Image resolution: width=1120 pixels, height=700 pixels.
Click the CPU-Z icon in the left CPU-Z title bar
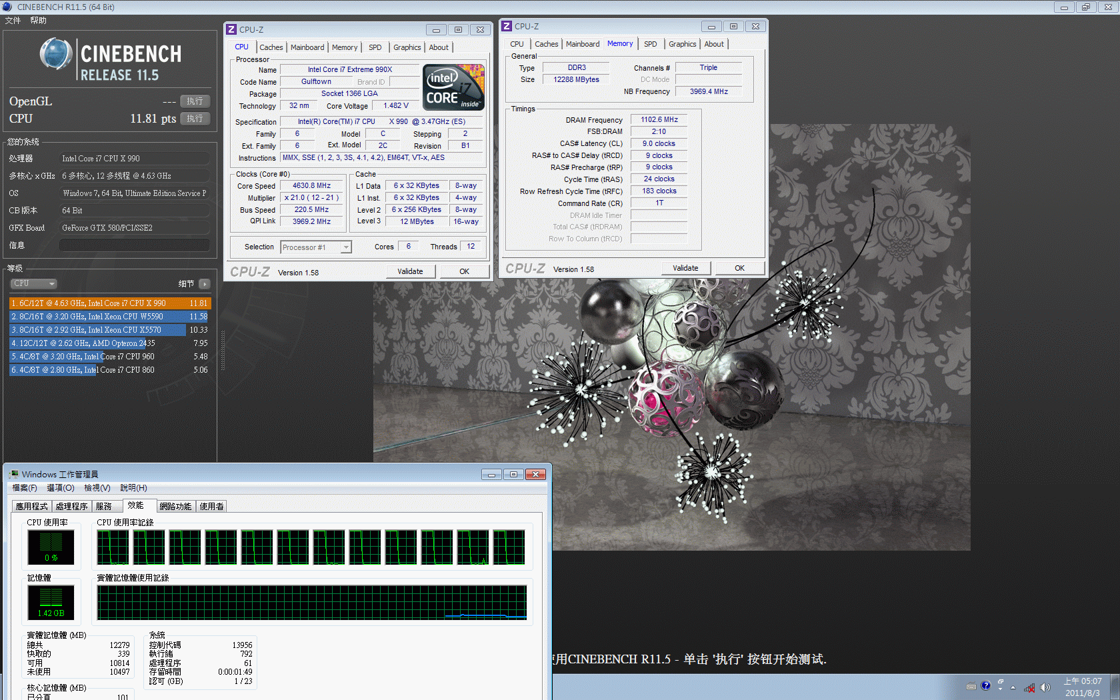231,29
